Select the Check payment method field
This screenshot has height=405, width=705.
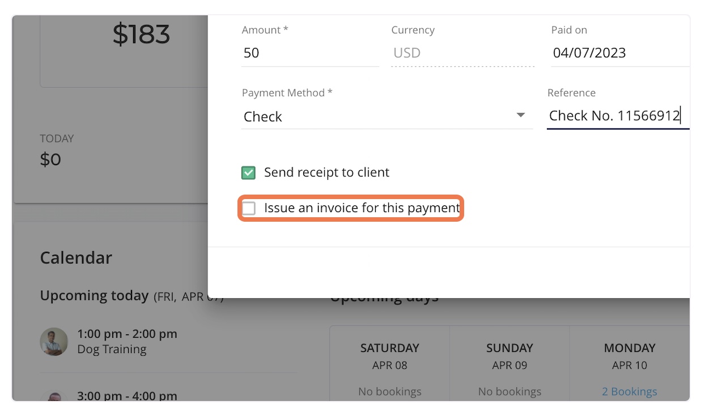387,117
